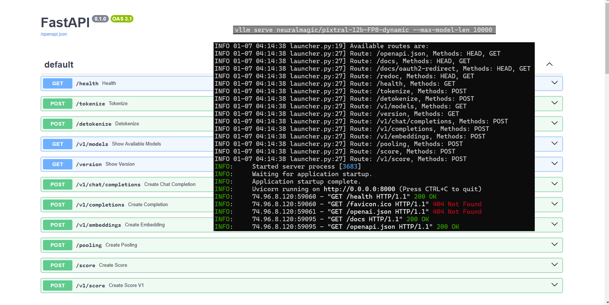This screenshot has width=609, height=305.
Task: Click the scrollbar up arrow
Action: 607,2
